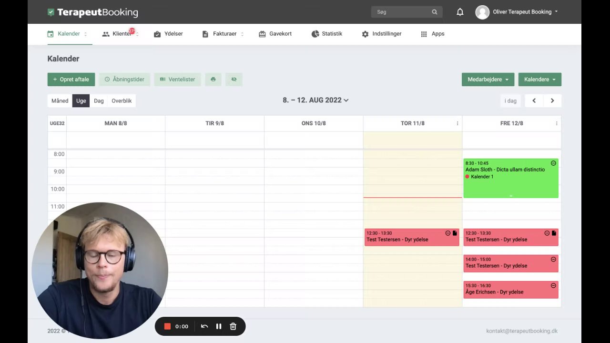Expand the Kalender submenu arrows
Image resolution: width=610 pixels, height=343 pixels.
point(86,34)
